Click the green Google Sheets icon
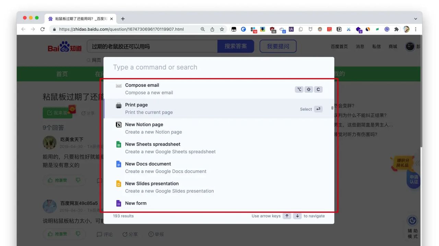The height and width of the screenshot is (246, 439). [119, 144]
